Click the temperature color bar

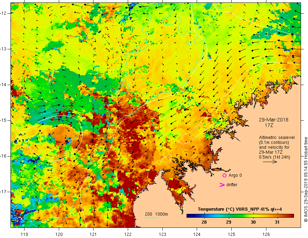click(x=240, y=216)
